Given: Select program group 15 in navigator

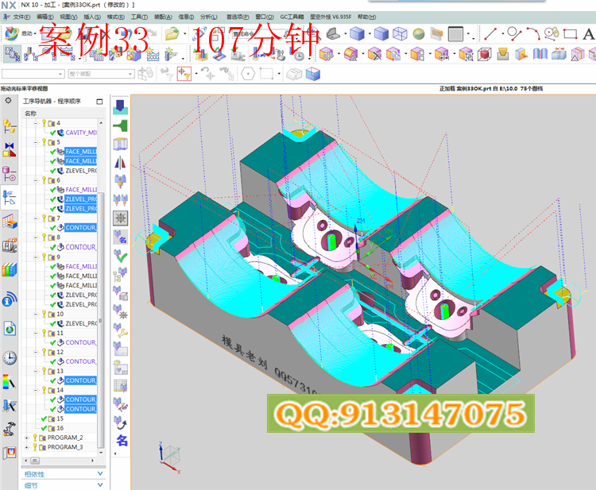Looking at the screenshot, I should pos(60,419).
